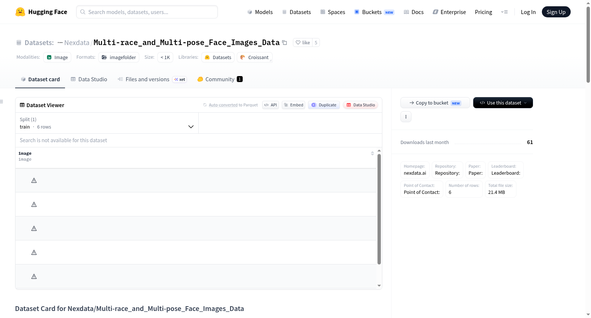Switch to the Community tab

tap(220, 79)
